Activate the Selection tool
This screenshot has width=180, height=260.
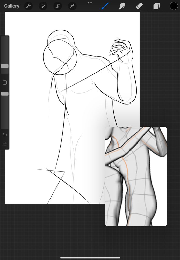pyautogui.click(x=58, y=6)
